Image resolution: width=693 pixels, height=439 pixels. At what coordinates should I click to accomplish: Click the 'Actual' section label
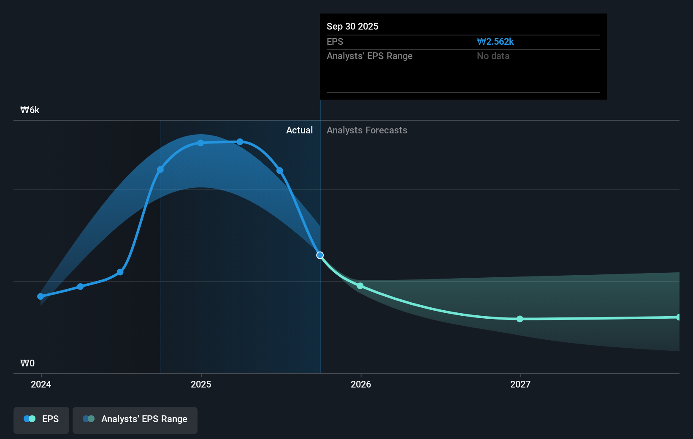(299, 130)
